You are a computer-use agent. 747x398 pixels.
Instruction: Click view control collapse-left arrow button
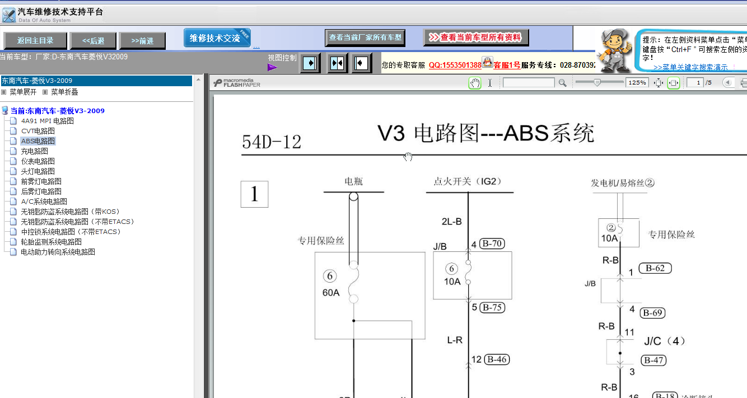click(x=362, y=63)
